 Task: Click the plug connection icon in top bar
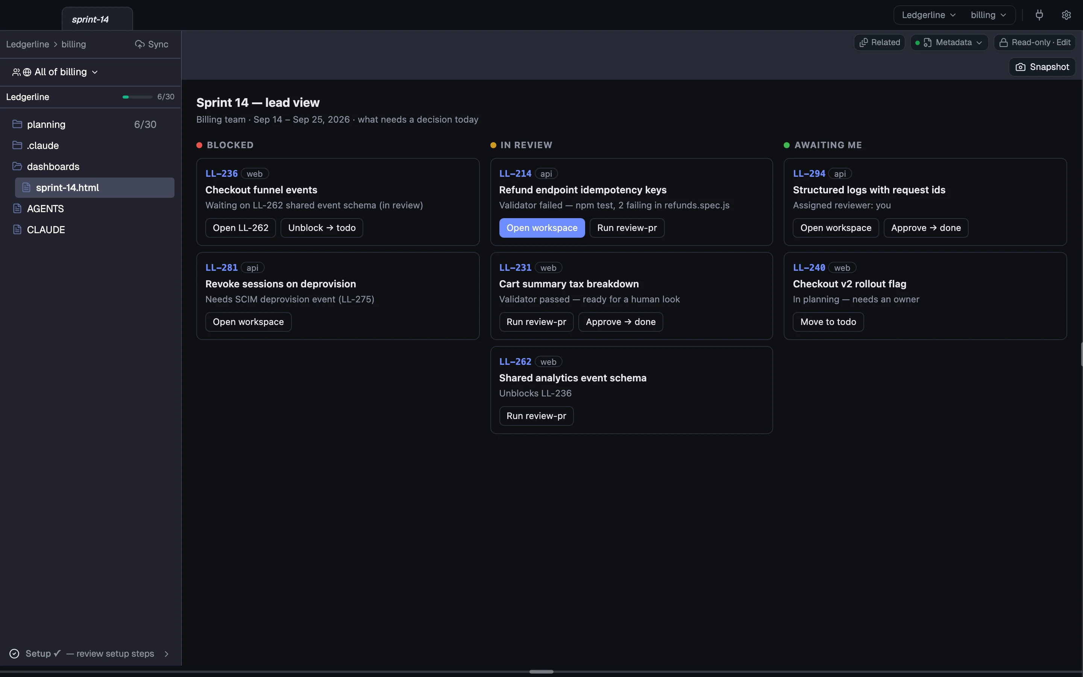pyautogui.click(x=1039, y=15)
